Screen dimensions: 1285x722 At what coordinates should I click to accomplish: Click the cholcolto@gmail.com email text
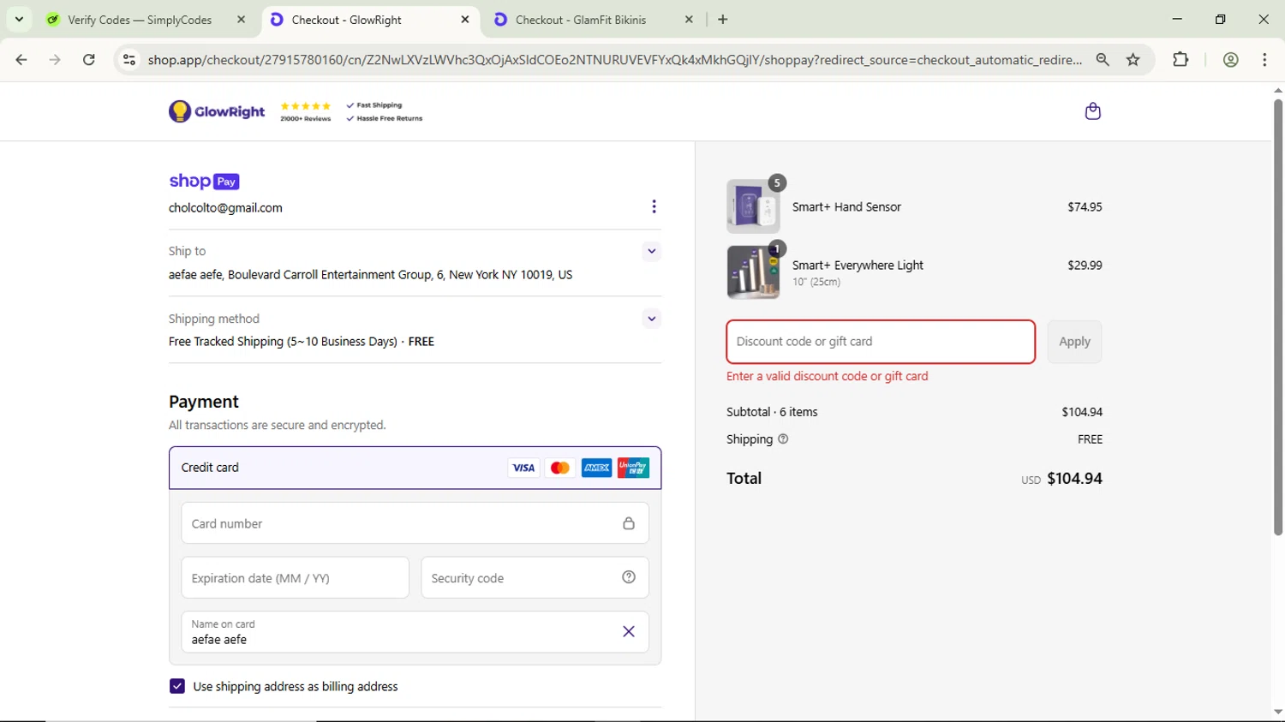click(225, 208)
